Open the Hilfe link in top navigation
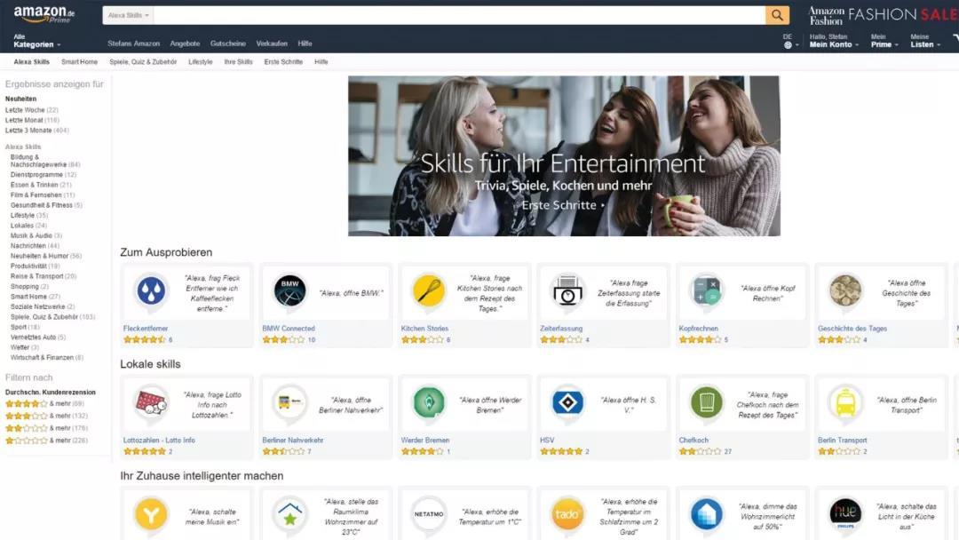Image resolution: width=959 pixels, height=540 pixels. [x=305, y=44]
